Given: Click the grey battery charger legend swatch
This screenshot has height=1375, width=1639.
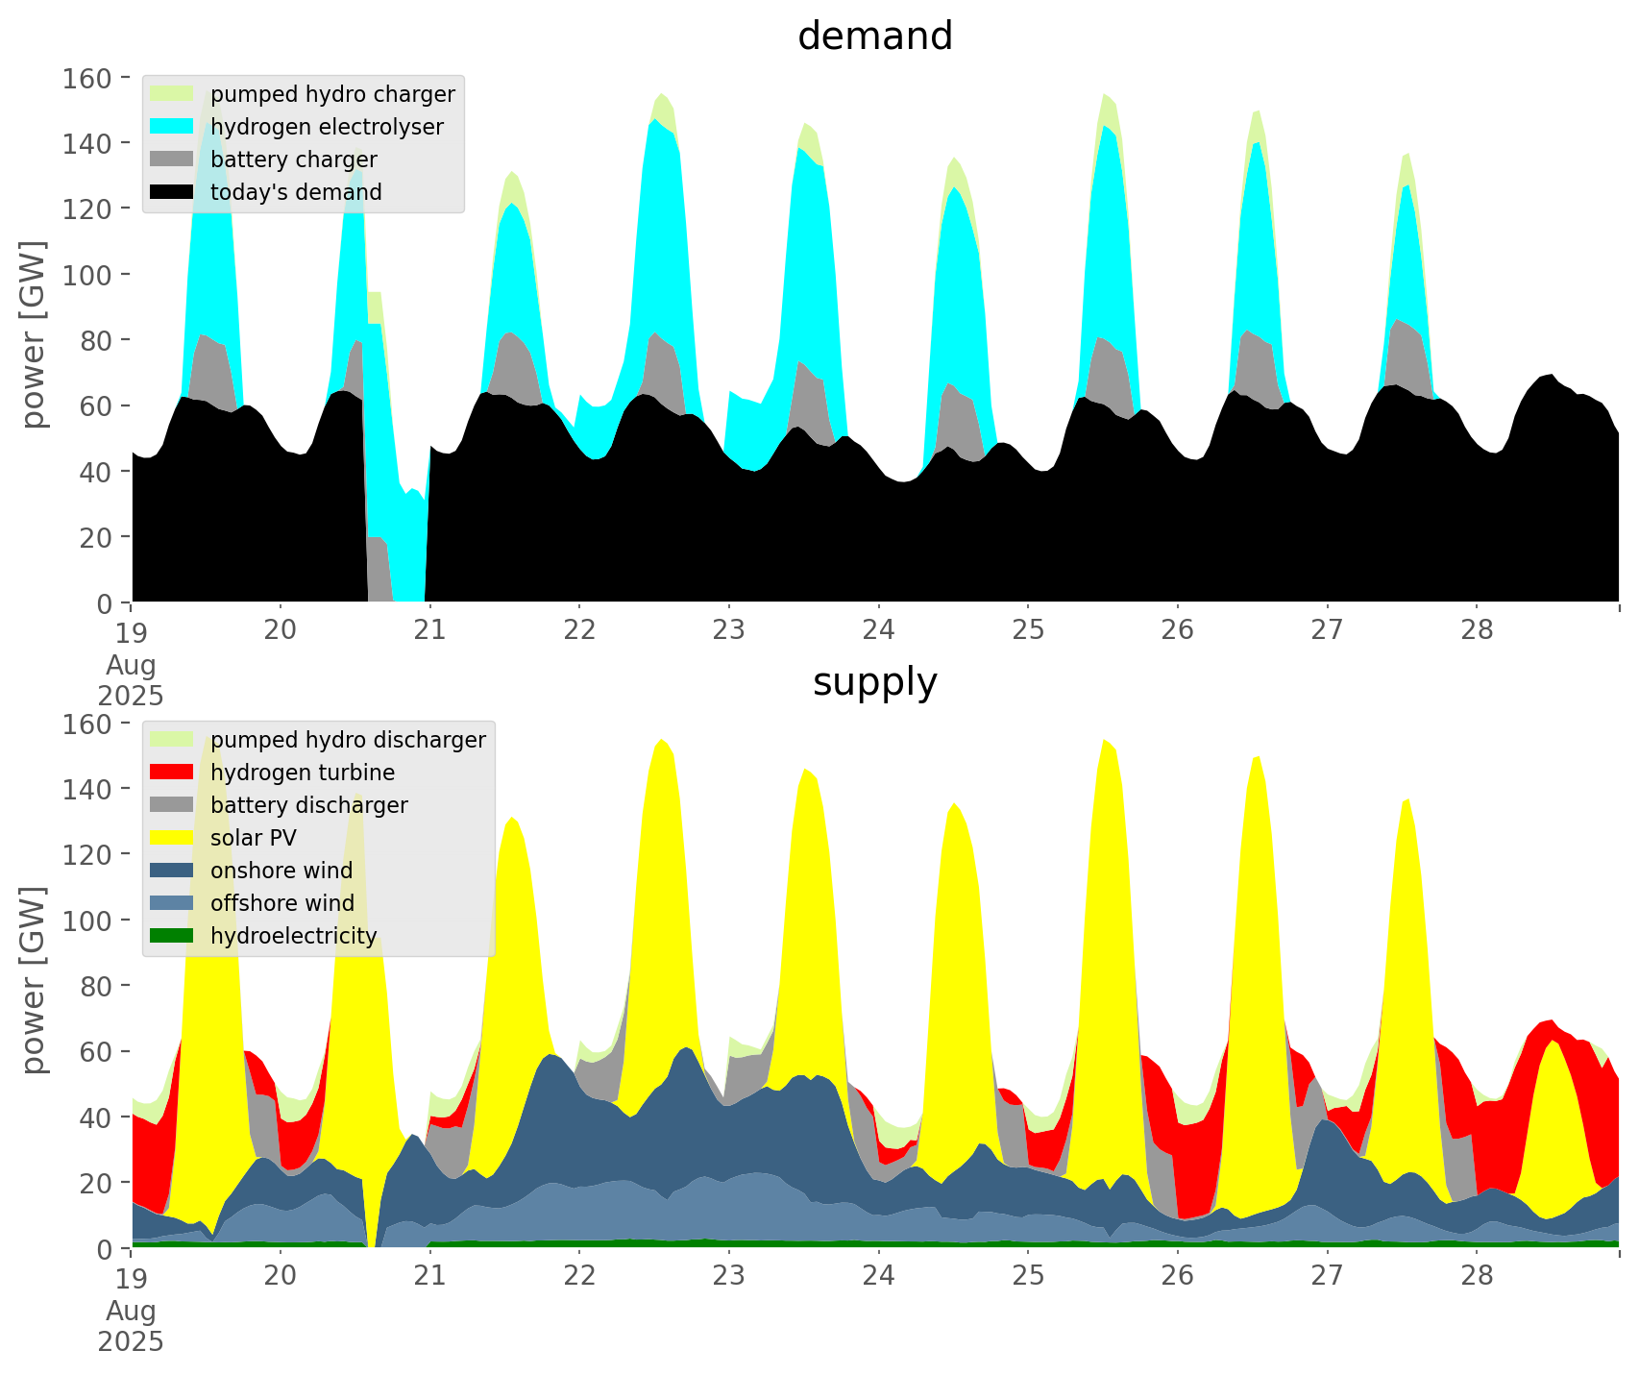Looking at the screenshot, I should click(172, 160).
